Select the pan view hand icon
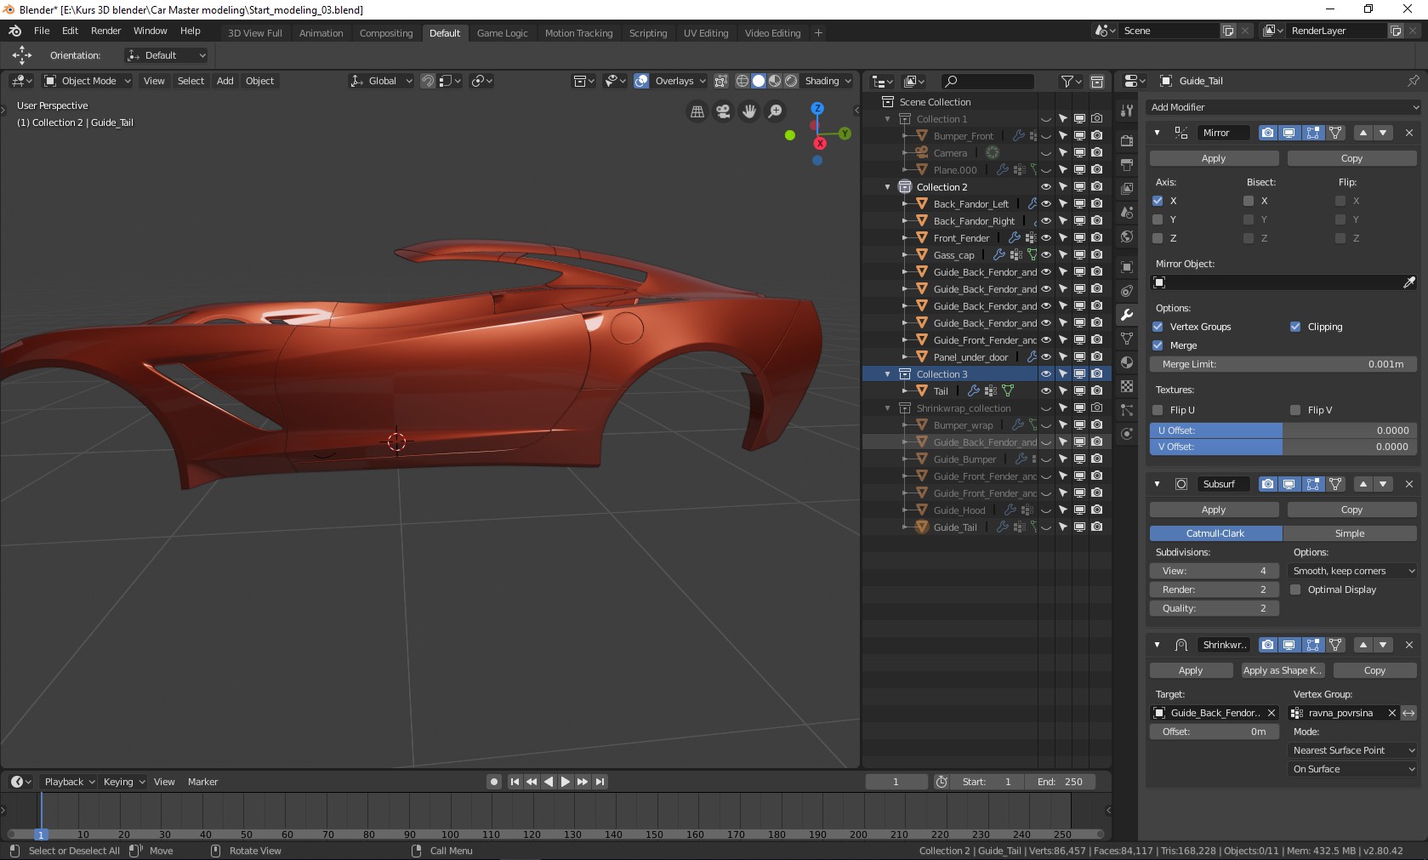This screenshot has height=860, width=1428. pyautogui.click(x=749, y=111)
